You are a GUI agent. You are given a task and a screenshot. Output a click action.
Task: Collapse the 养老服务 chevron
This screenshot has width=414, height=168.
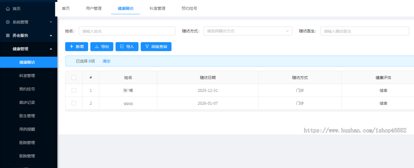(51, 35)
